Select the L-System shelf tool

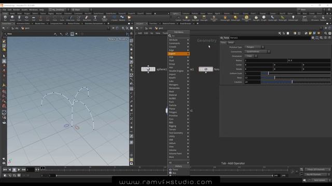tap(114, 19)
